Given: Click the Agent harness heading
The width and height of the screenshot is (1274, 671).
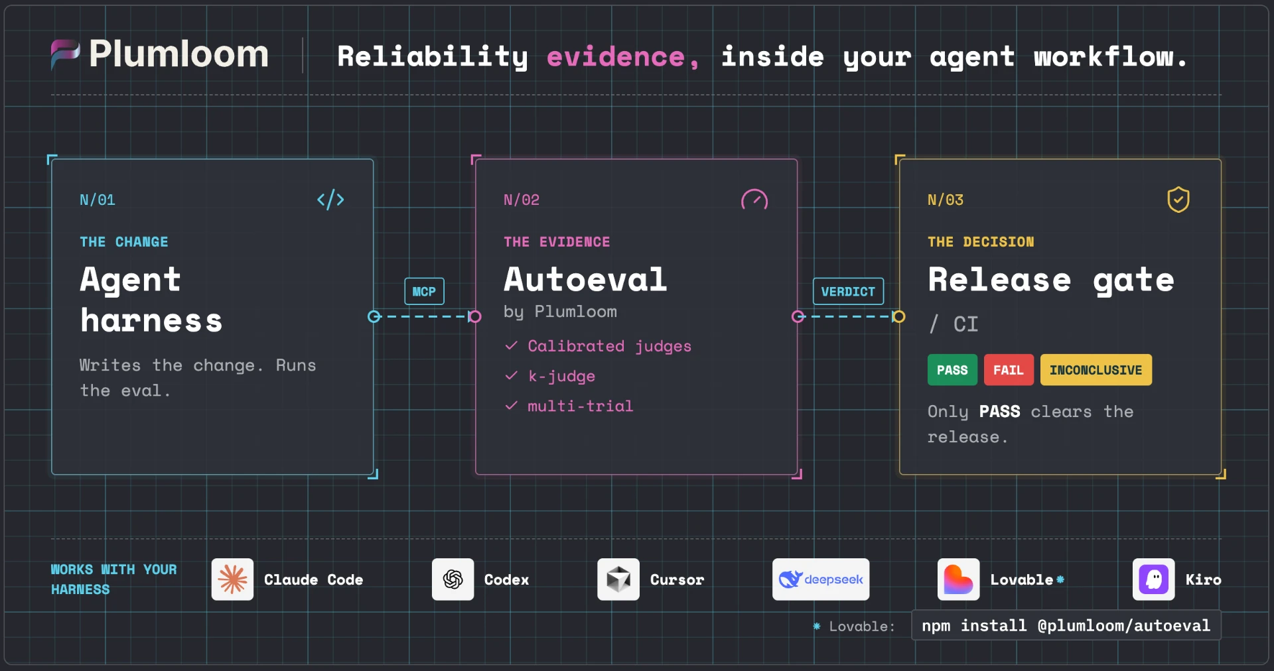Looking at the screenshot, I should [x=151, y=300].
